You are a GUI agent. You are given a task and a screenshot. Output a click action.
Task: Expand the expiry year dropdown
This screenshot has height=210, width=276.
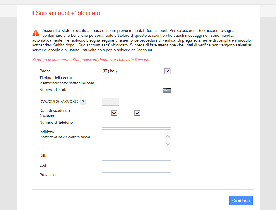(130, 113)
